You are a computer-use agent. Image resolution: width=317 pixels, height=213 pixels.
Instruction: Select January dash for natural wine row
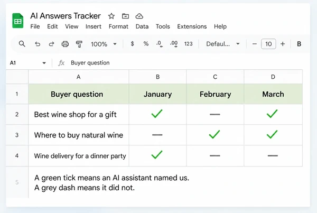(x=157, y=135)
